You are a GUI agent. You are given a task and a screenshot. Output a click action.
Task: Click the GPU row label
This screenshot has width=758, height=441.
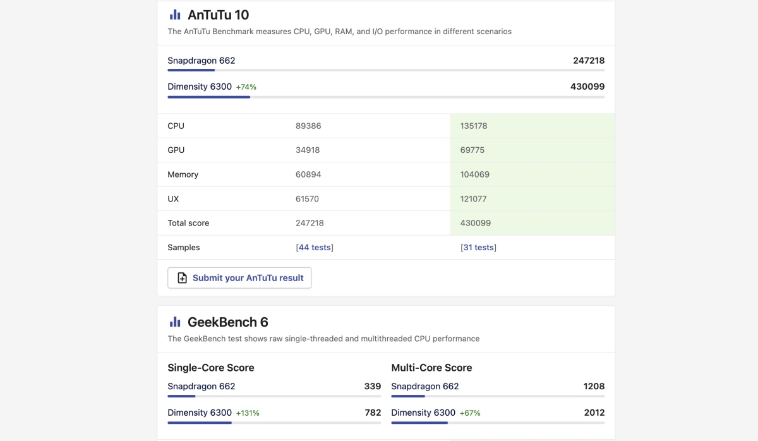176,150
